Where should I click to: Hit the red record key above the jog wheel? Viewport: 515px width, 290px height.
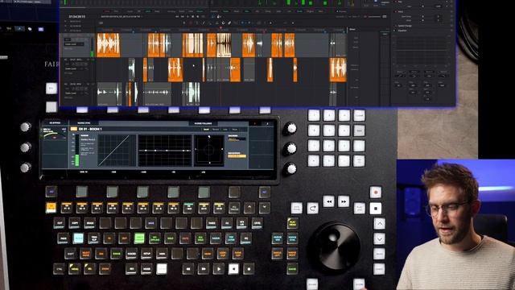[376, 193]
